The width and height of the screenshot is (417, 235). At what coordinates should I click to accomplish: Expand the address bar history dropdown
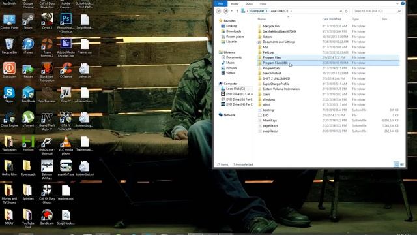[341, 11]
